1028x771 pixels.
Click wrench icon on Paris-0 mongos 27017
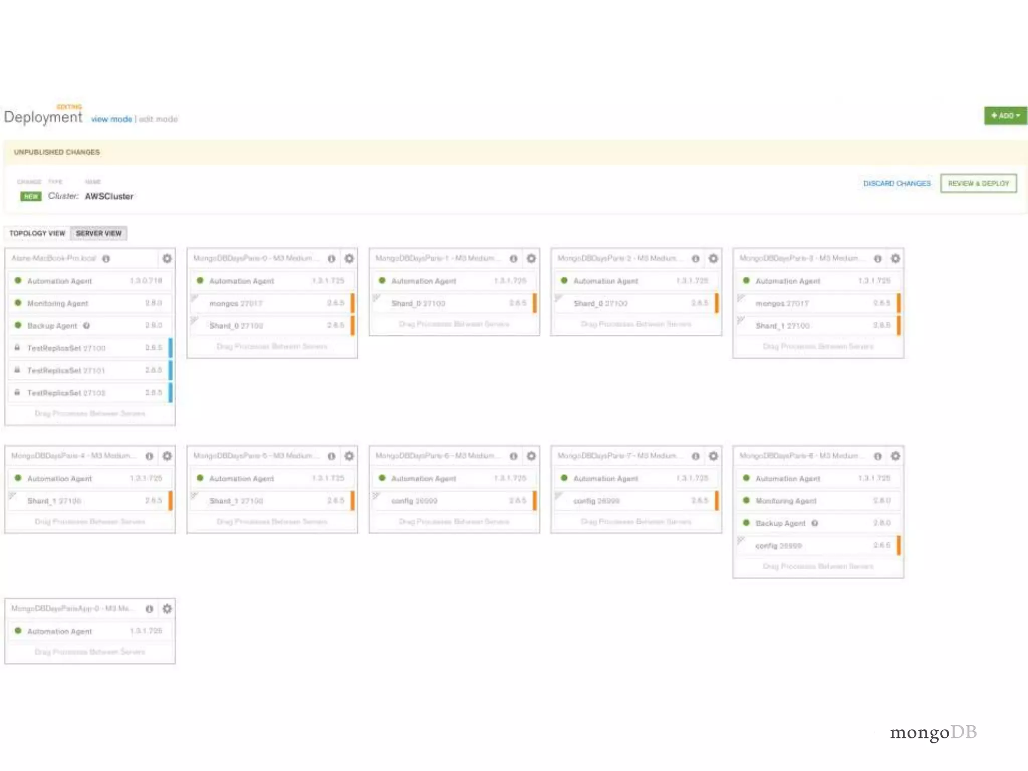click(195, 298)
